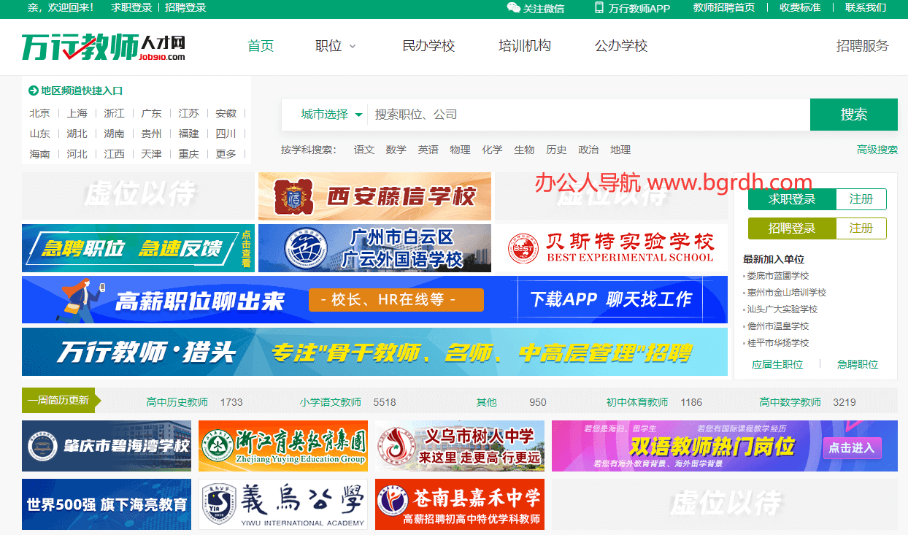Open the 联系我们 link
Viewport: 908px width, 535px height.
[866, 8]
